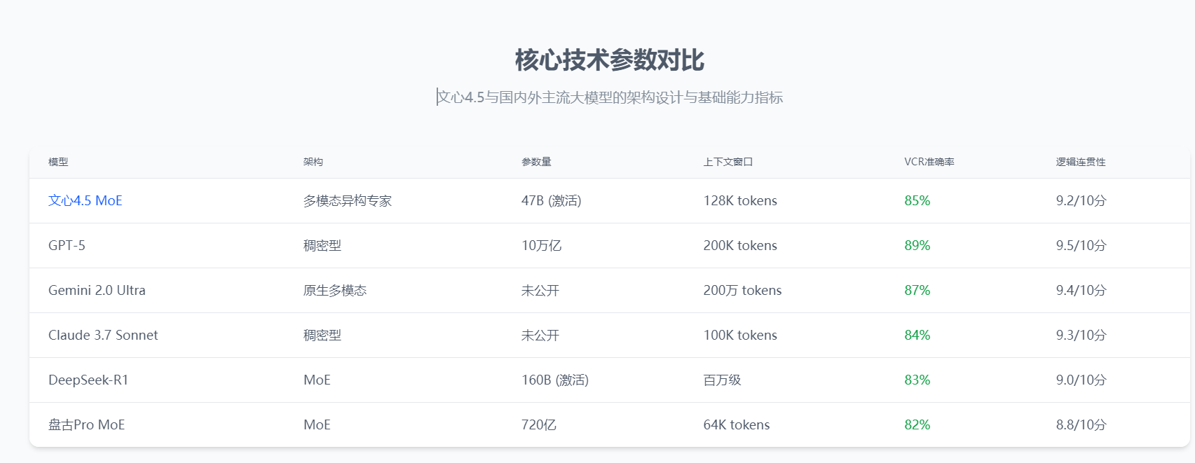Select the 9.5/10分 score

(1081, 245)
